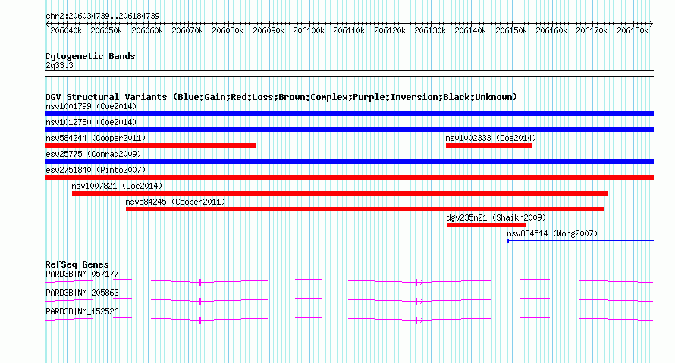Open the nsv584245 (Cooper2011) label
Image resolution: width=675 pixels, height=363 pixels.
[x=175, y=202]
